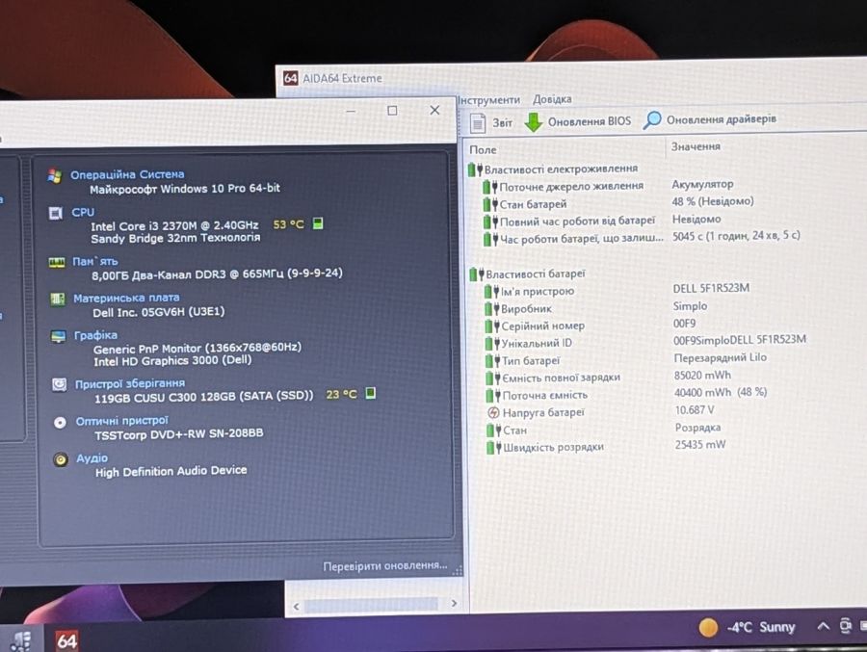Viewport: 867px width, 652px height.
Task: Click the Пам'ять link
Action: (x=95, y=261)
